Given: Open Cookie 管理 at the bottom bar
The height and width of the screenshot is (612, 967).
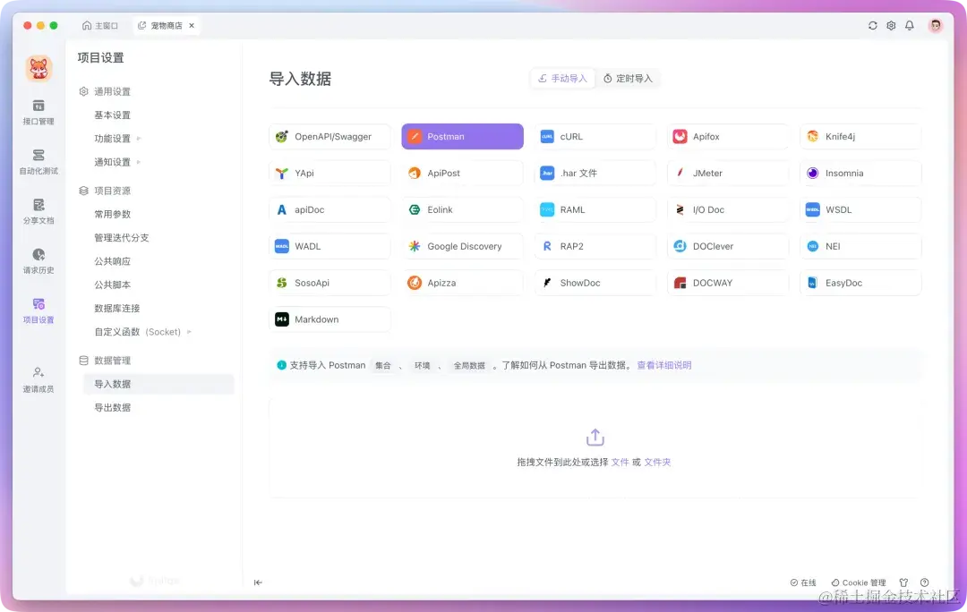Looking at the screenshot, I should [858, 582].
